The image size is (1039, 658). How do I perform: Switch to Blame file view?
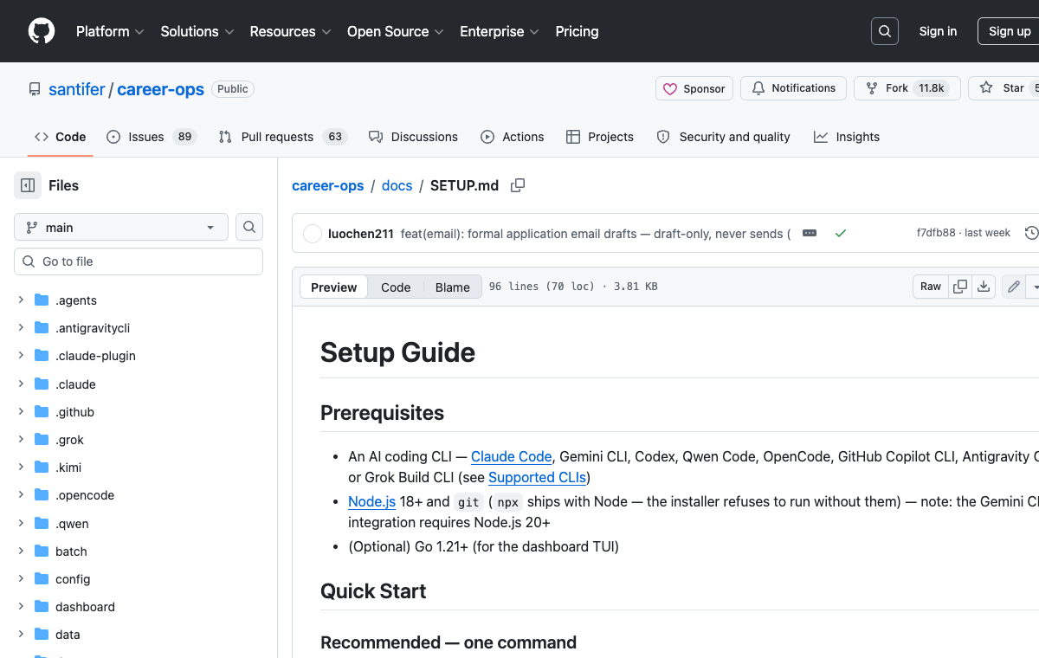click(x=452, y=287)
